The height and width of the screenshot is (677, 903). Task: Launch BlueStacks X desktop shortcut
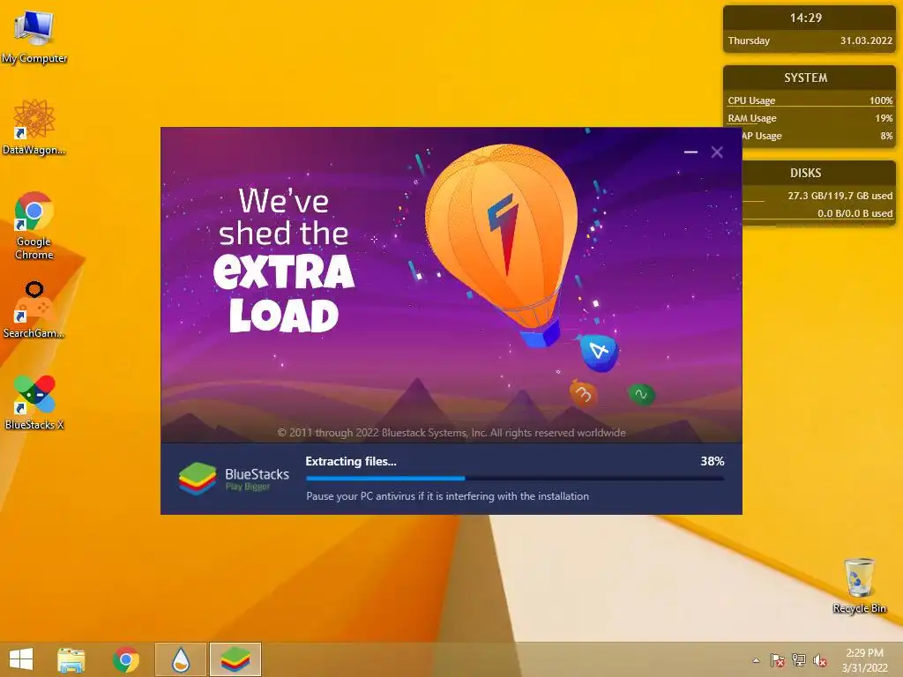click(34, 402)
